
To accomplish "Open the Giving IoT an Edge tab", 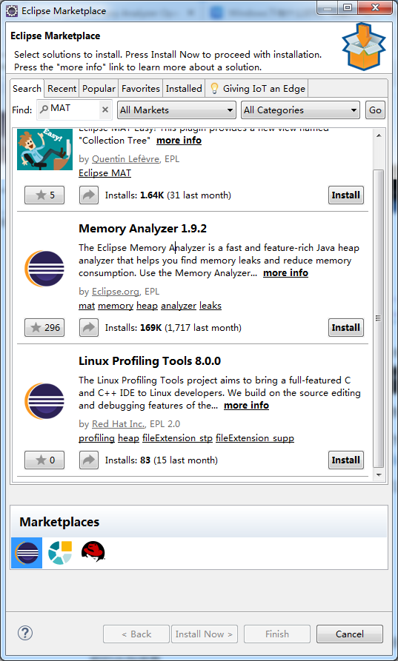I will (x=257, y=89).
